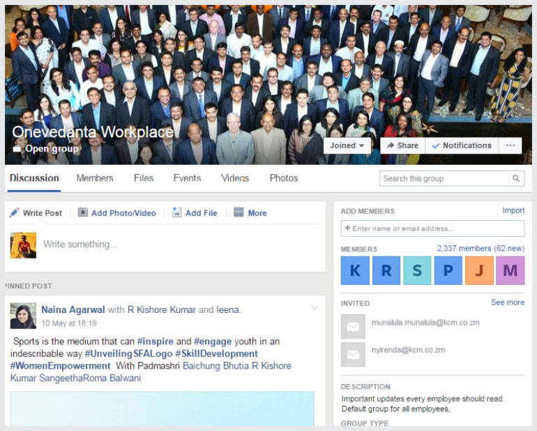Click the More ellipsis box icon
This screenshot has height=431, width=537.
[x=239, y=212]
